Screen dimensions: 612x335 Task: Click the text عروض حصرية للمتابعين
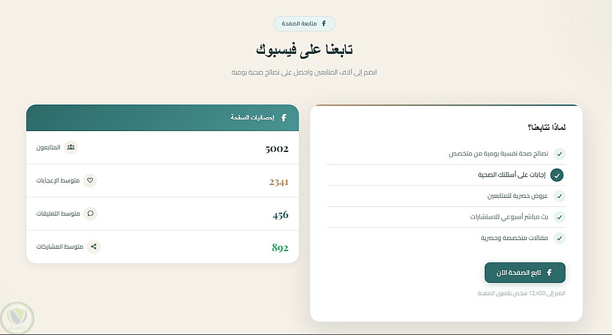(x=518, y=196)
